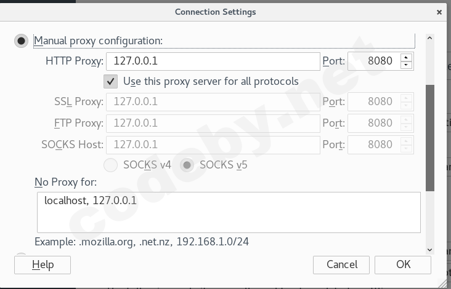Close the Connection Settings dialog
This screenshot has height=289, width=451.
pyautogui.click(x=439, y=12)
